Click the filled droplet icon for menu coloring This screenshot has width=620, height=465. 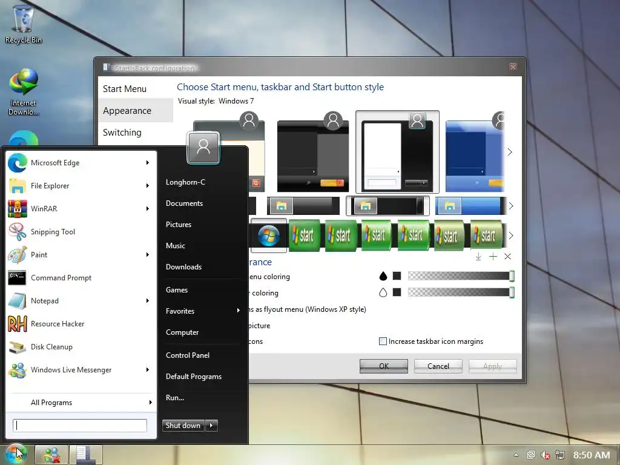(383, 276)
